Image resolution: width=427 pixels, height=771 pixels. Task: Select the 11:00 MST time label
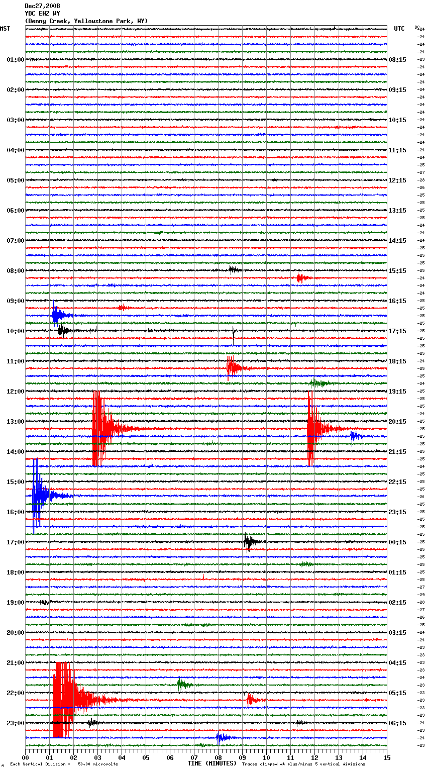[16, 361]
